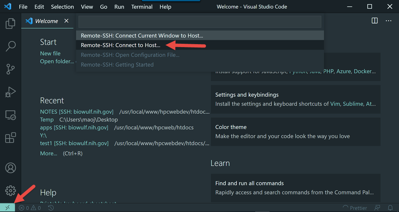Image resolution: width=399 pixels, height=212 pixels.
Task: Open the Source Control view
Action: coord(10,69)
